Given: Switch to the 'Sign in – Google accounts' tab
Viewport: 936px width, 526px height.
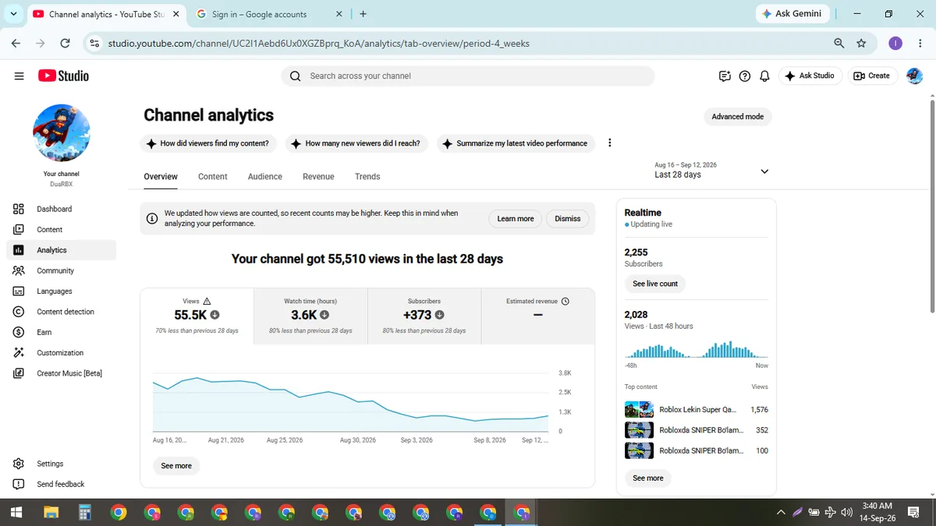Looking at the screenshot, I should 269,14.
